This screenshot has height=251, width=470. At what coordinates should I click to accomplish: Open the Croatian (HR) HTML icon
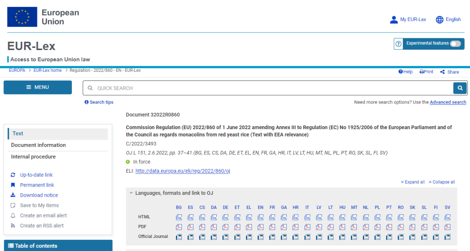click(x=295, y=217)
